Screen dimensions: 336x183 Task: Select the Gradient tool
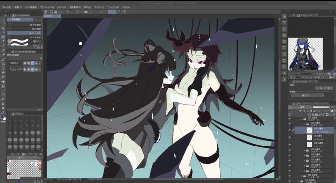coord(3,86)
